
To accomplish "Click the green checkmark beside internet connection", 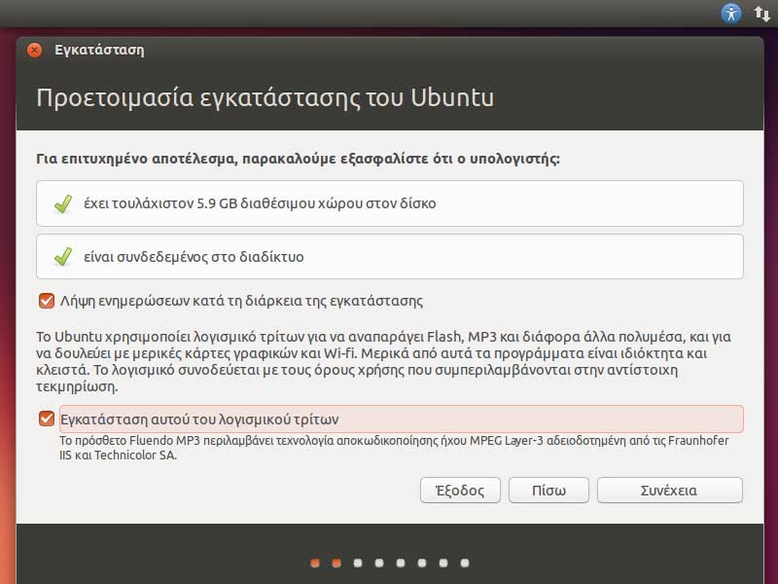I will [63, 257].
